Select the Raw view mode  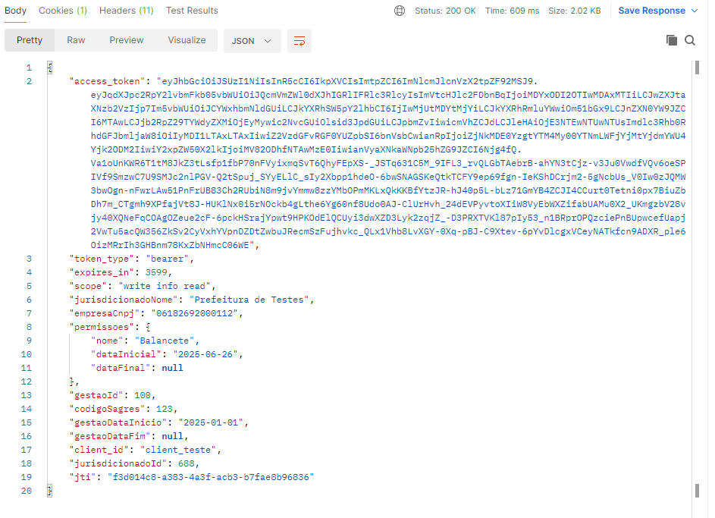pyautogui.click(x=76, y=40)
